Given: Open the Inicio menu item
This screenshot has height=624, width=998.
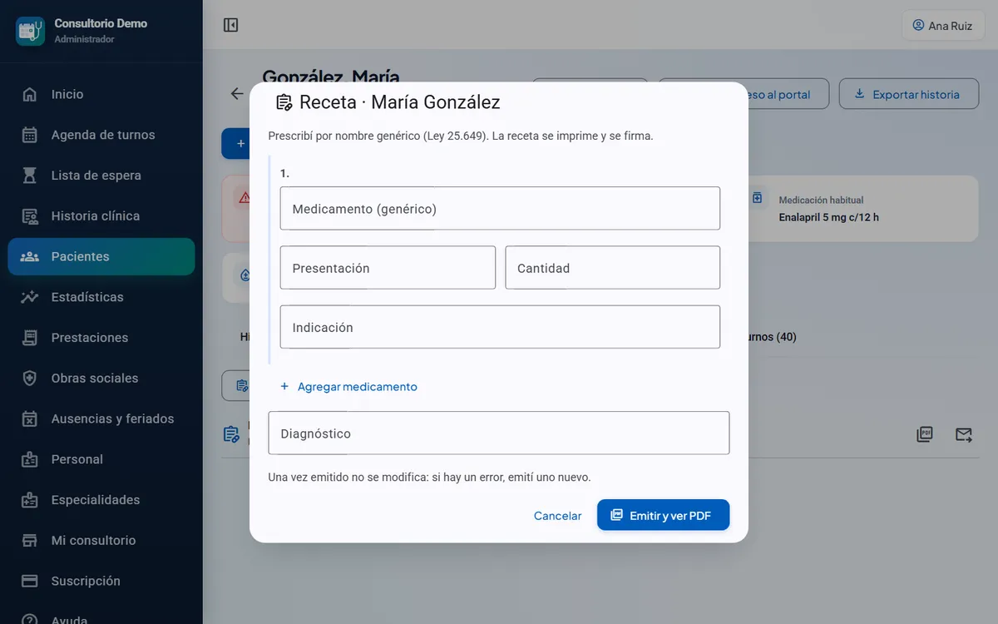Looking at the screenshot, I should click(x=101, y=94).
